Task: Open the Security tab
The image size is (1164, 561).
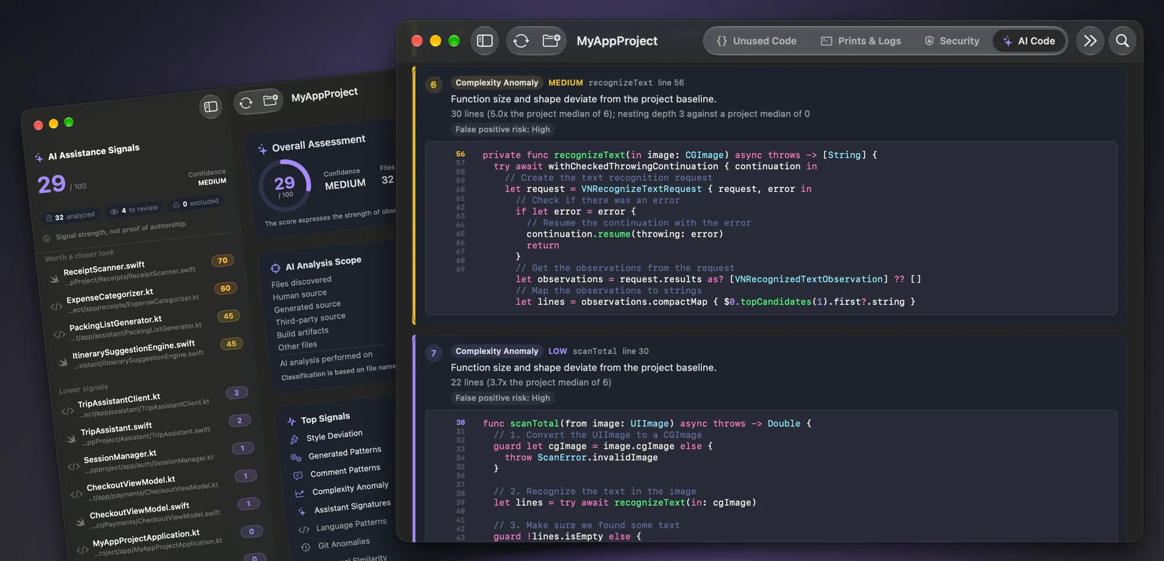Action: coord(952,41)
